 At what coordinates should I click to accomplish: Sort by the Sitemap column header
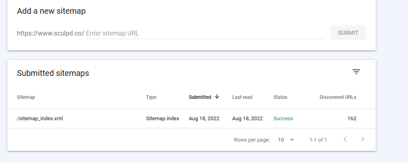click(26, 97)
